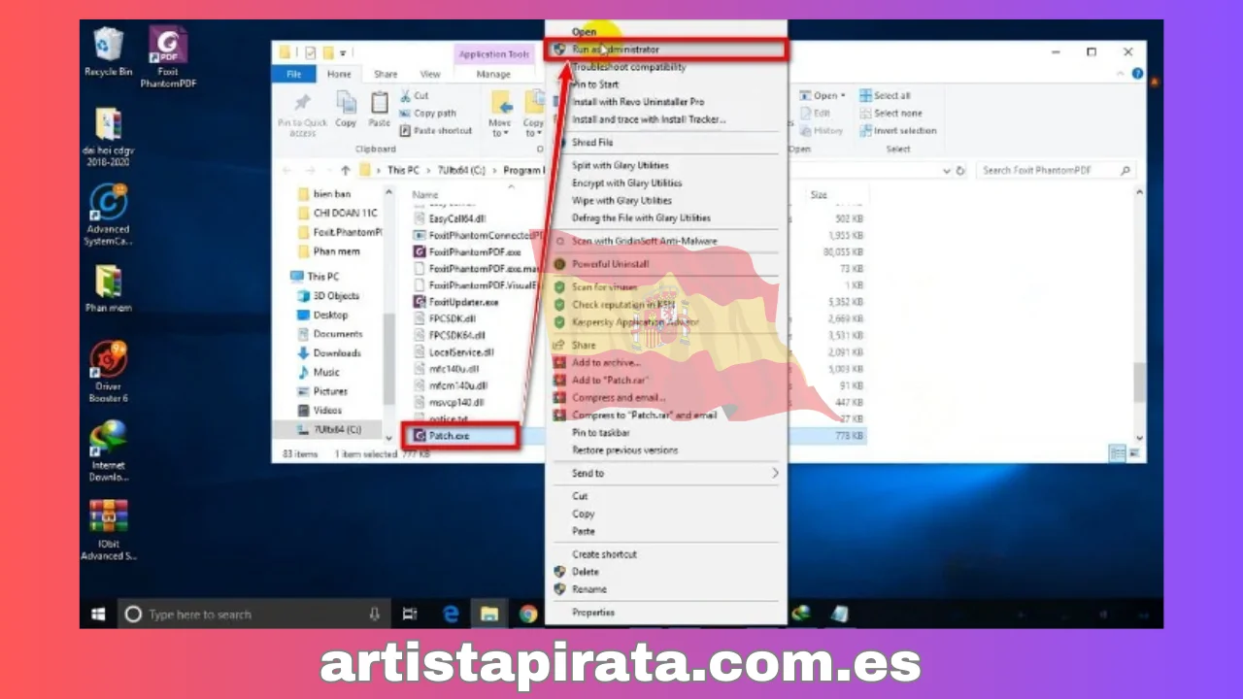The width and height of the screenshot is (1243, 699).
Task: Click the Windows Start button
Action: tap(98, 614)
